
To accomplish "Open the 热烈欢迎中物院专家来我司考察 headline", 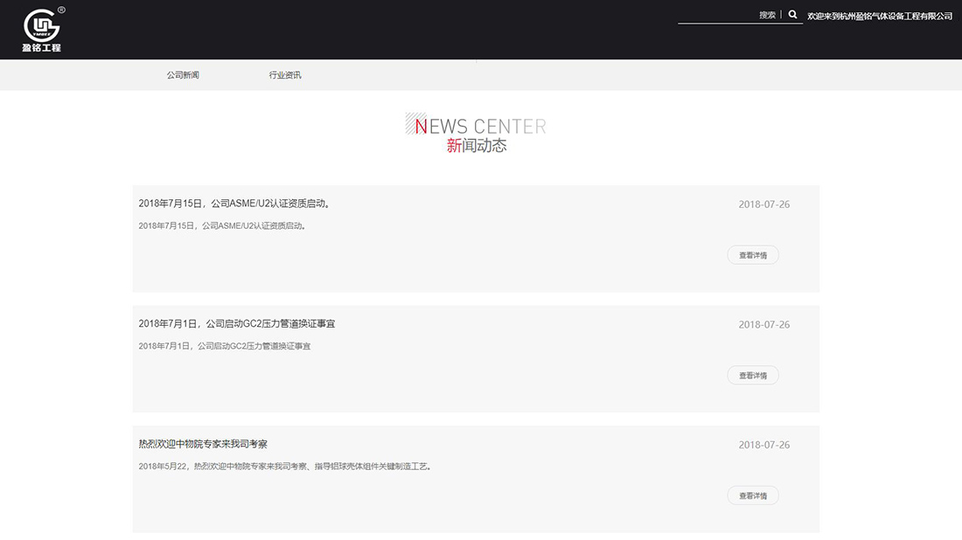I will [209, 444].
